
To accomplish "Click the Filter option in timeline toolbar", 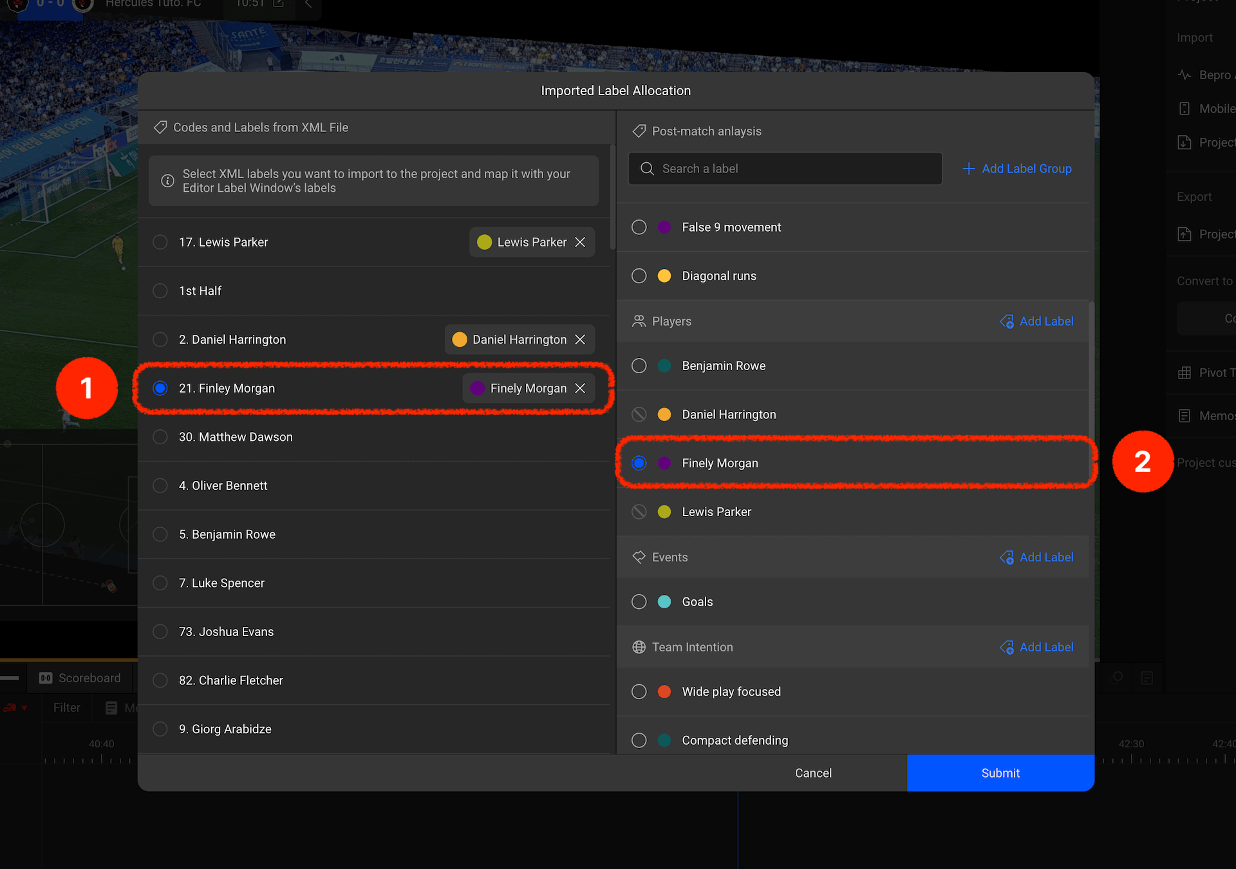I will [66, 707].
